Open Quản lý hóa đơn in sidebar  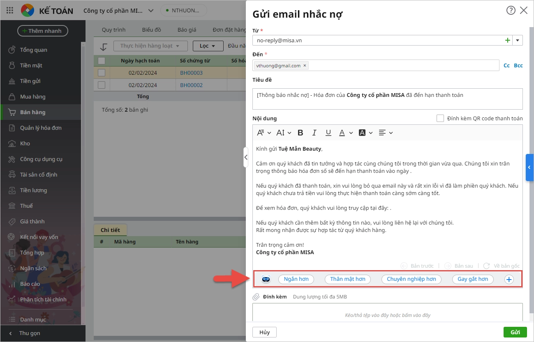tap(41, 128)
